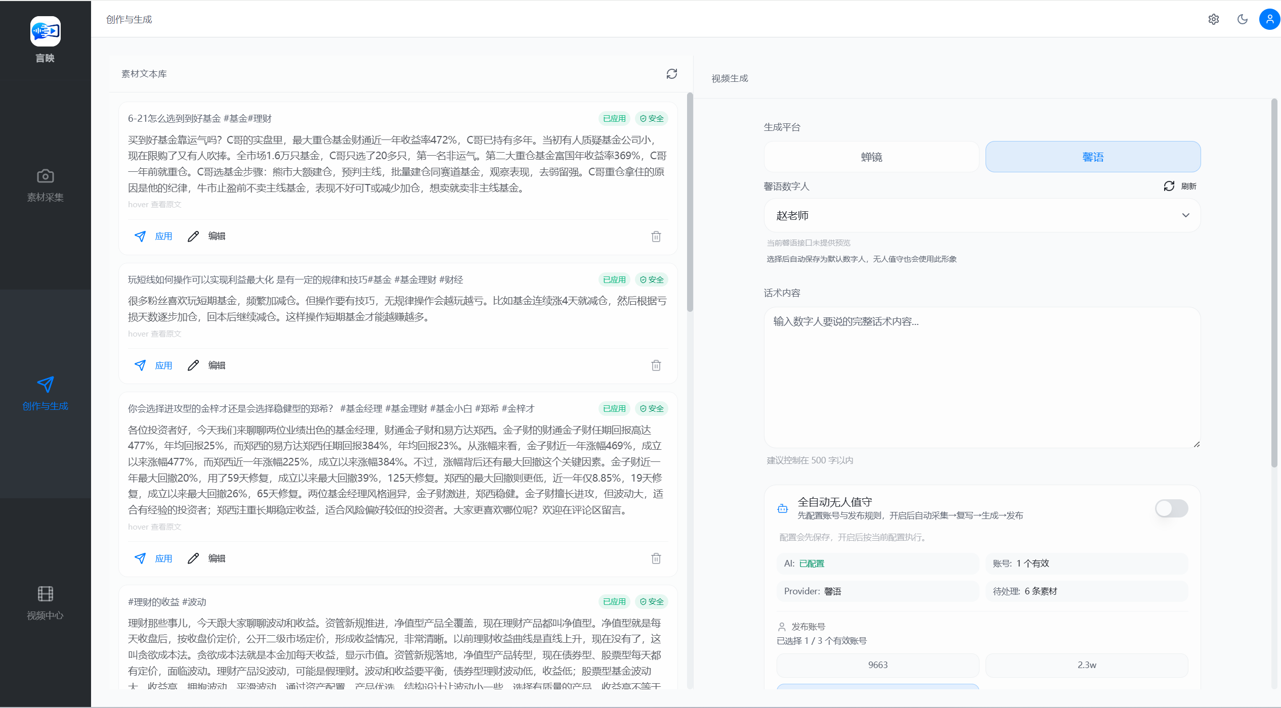Click the 安全 badge on 金梓才 card
The image size is (1281, 708).
[652, 408]
